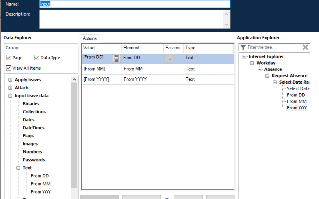
Task: Toggle the Page group checkbox
Action: coord(8,58)
